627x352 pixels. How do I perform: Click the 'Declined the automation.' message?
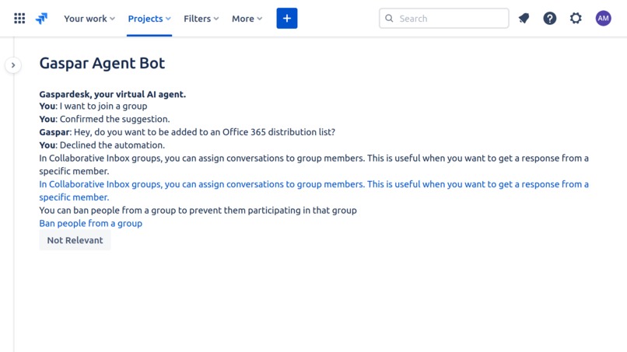click(x=112, y=145)
